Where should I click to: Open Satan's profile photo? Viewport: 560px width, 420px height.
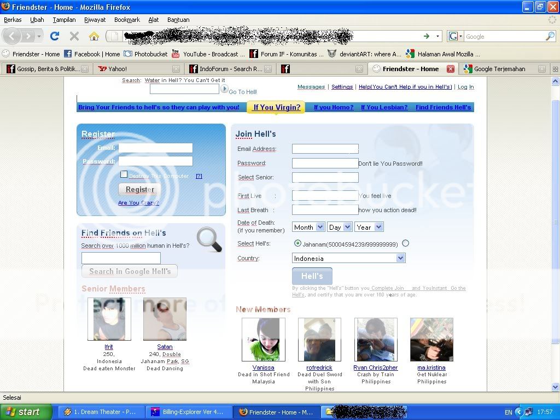165,319
